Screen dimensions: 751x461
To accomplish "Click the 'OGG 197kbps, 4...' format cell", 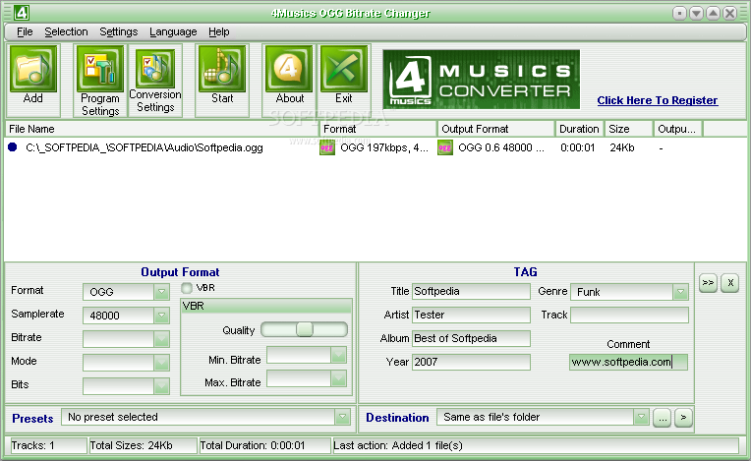I will click(384, 147).
